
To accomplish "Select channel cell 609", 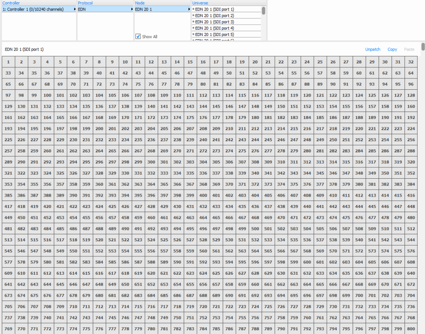I will click(8, 273).
